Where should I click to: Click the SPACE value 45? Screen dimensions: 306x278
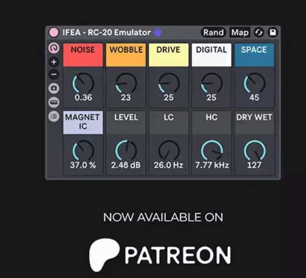(x=254, y=98)
